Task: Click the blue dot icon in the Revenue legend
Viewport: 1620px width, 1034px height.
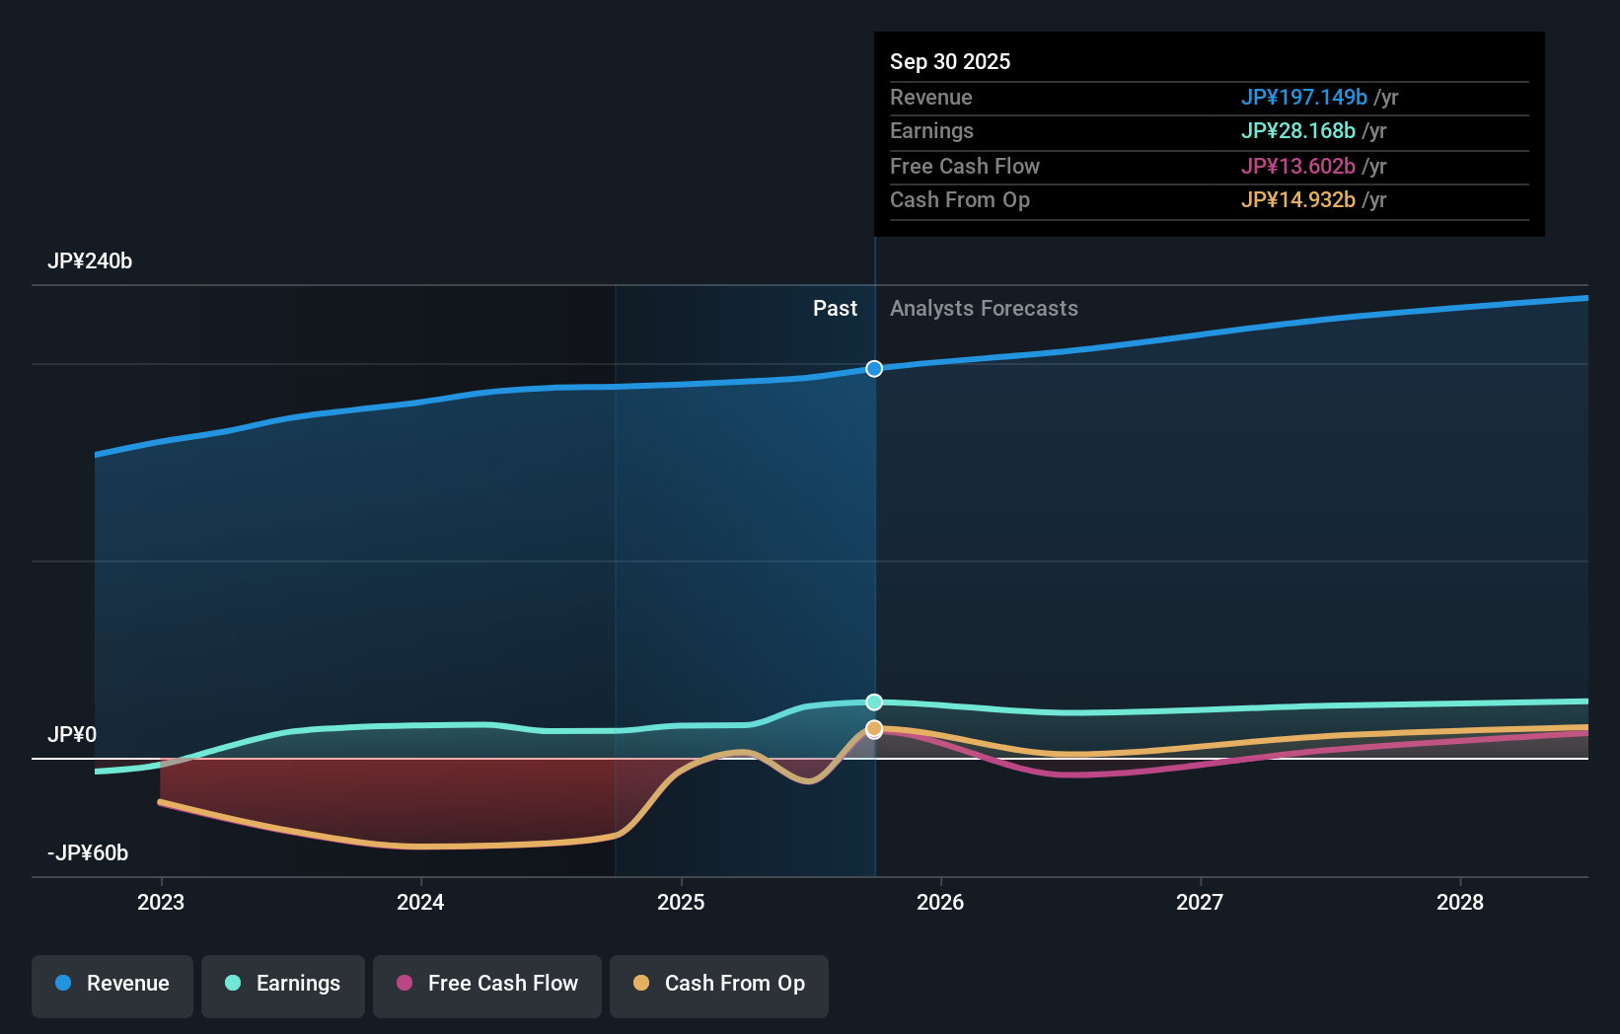Action: click(x=63, y=984)
